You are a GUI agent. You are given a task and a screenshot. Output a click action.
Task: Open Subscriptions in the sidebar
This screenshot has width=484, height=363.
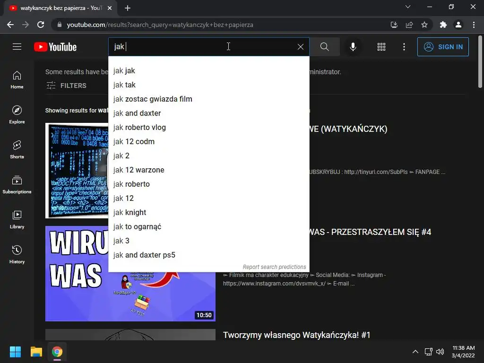[x=17, y=185]
